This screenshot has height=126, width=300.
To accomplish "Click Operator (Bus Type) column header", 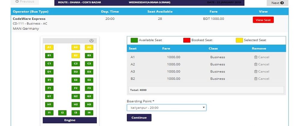I will [x=31, y=11].
